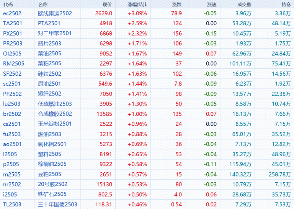Open the ec2502 contract code link

pyautogui.click(x=12, y=13)
